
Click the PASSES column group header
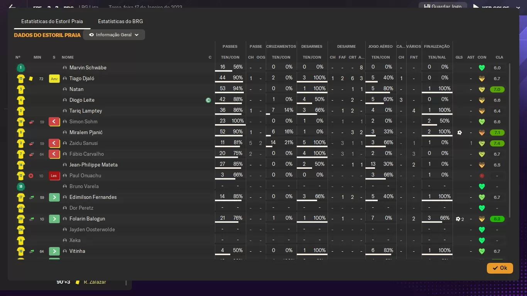(230, 47)
